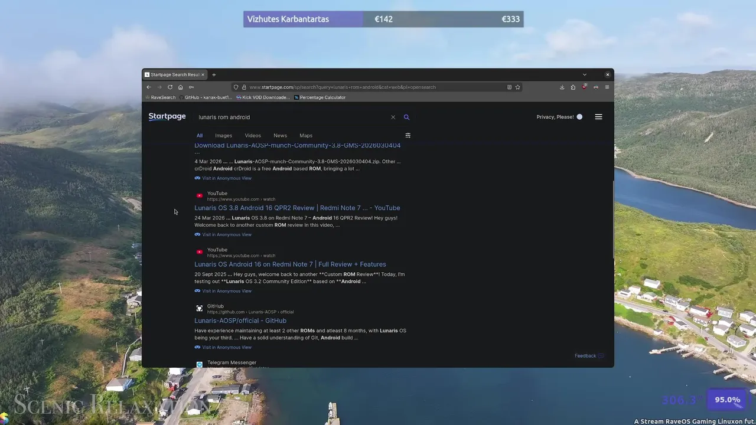This screenshot has height=425, width=756.
Task: Submit search with magnifier icon
Action: point(406,117)
